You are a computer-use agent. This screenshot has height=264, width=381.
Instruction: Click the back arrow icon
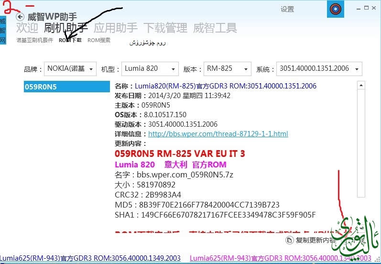click(20, 17)
